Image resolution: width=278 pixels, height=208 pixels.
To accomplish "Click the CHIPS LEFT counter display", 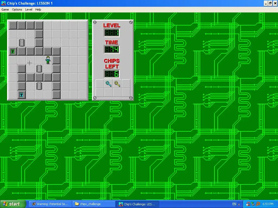I will [x=112, y=74].
